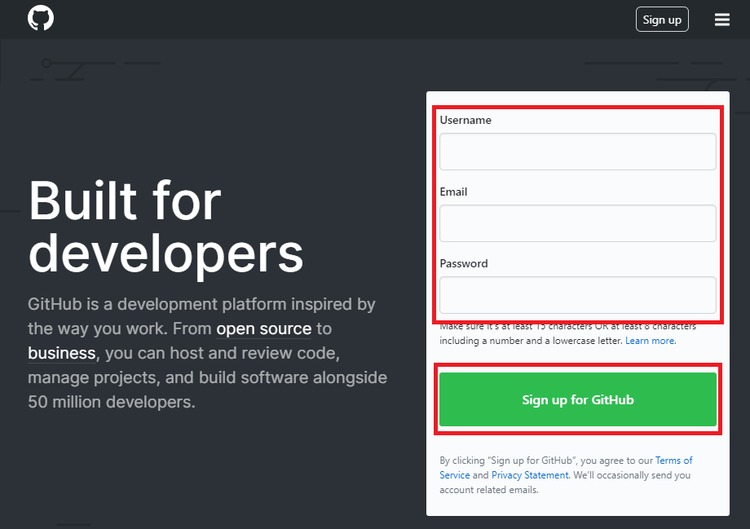Follow the business link

[62, 353]
